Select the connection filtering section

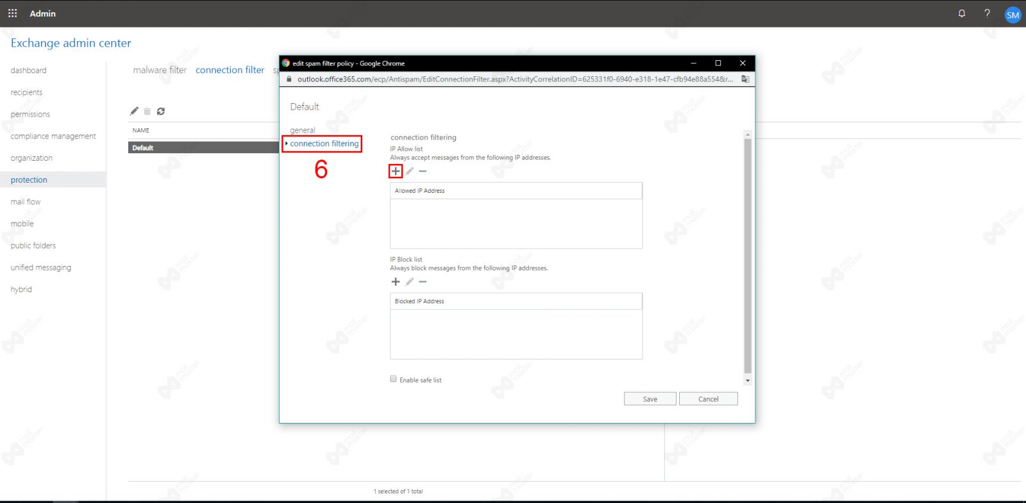coord(324,144)
